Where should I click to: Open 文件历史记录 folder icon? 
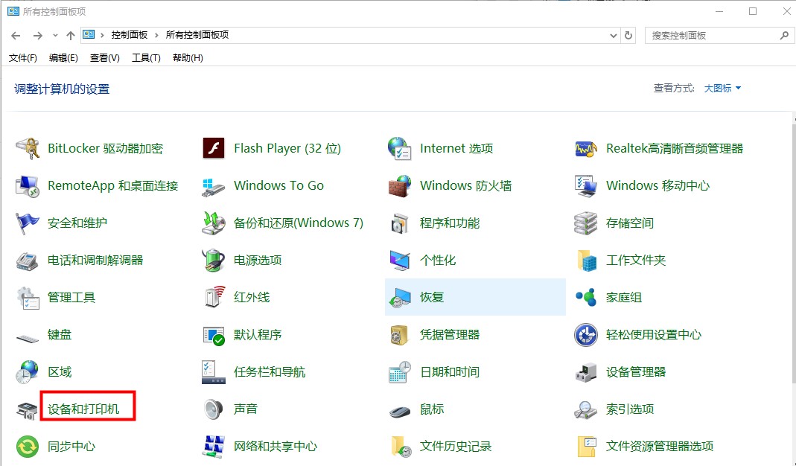(401, 447)
